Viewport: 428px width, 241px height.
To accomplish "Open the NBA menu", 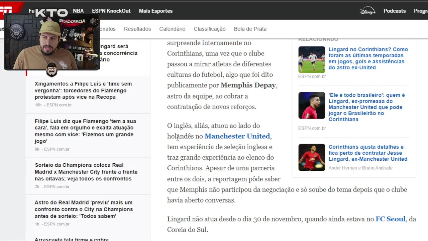I will 78,11.
